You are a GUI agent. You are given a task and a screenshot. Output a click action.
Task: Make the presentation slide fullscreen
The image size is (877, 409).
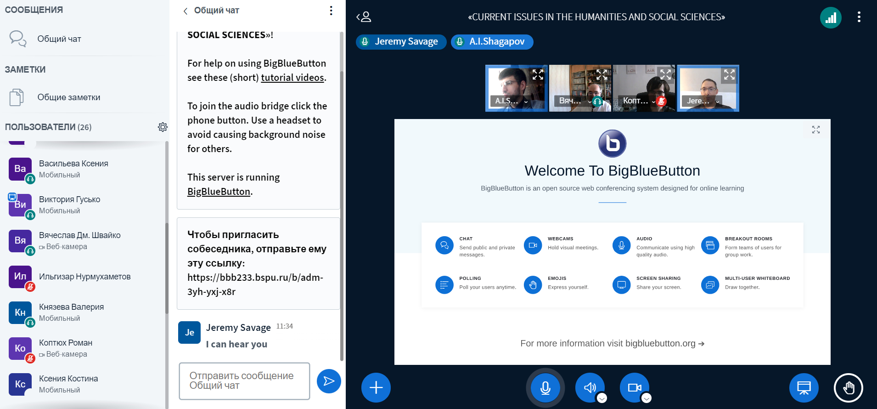click(815, 130)
